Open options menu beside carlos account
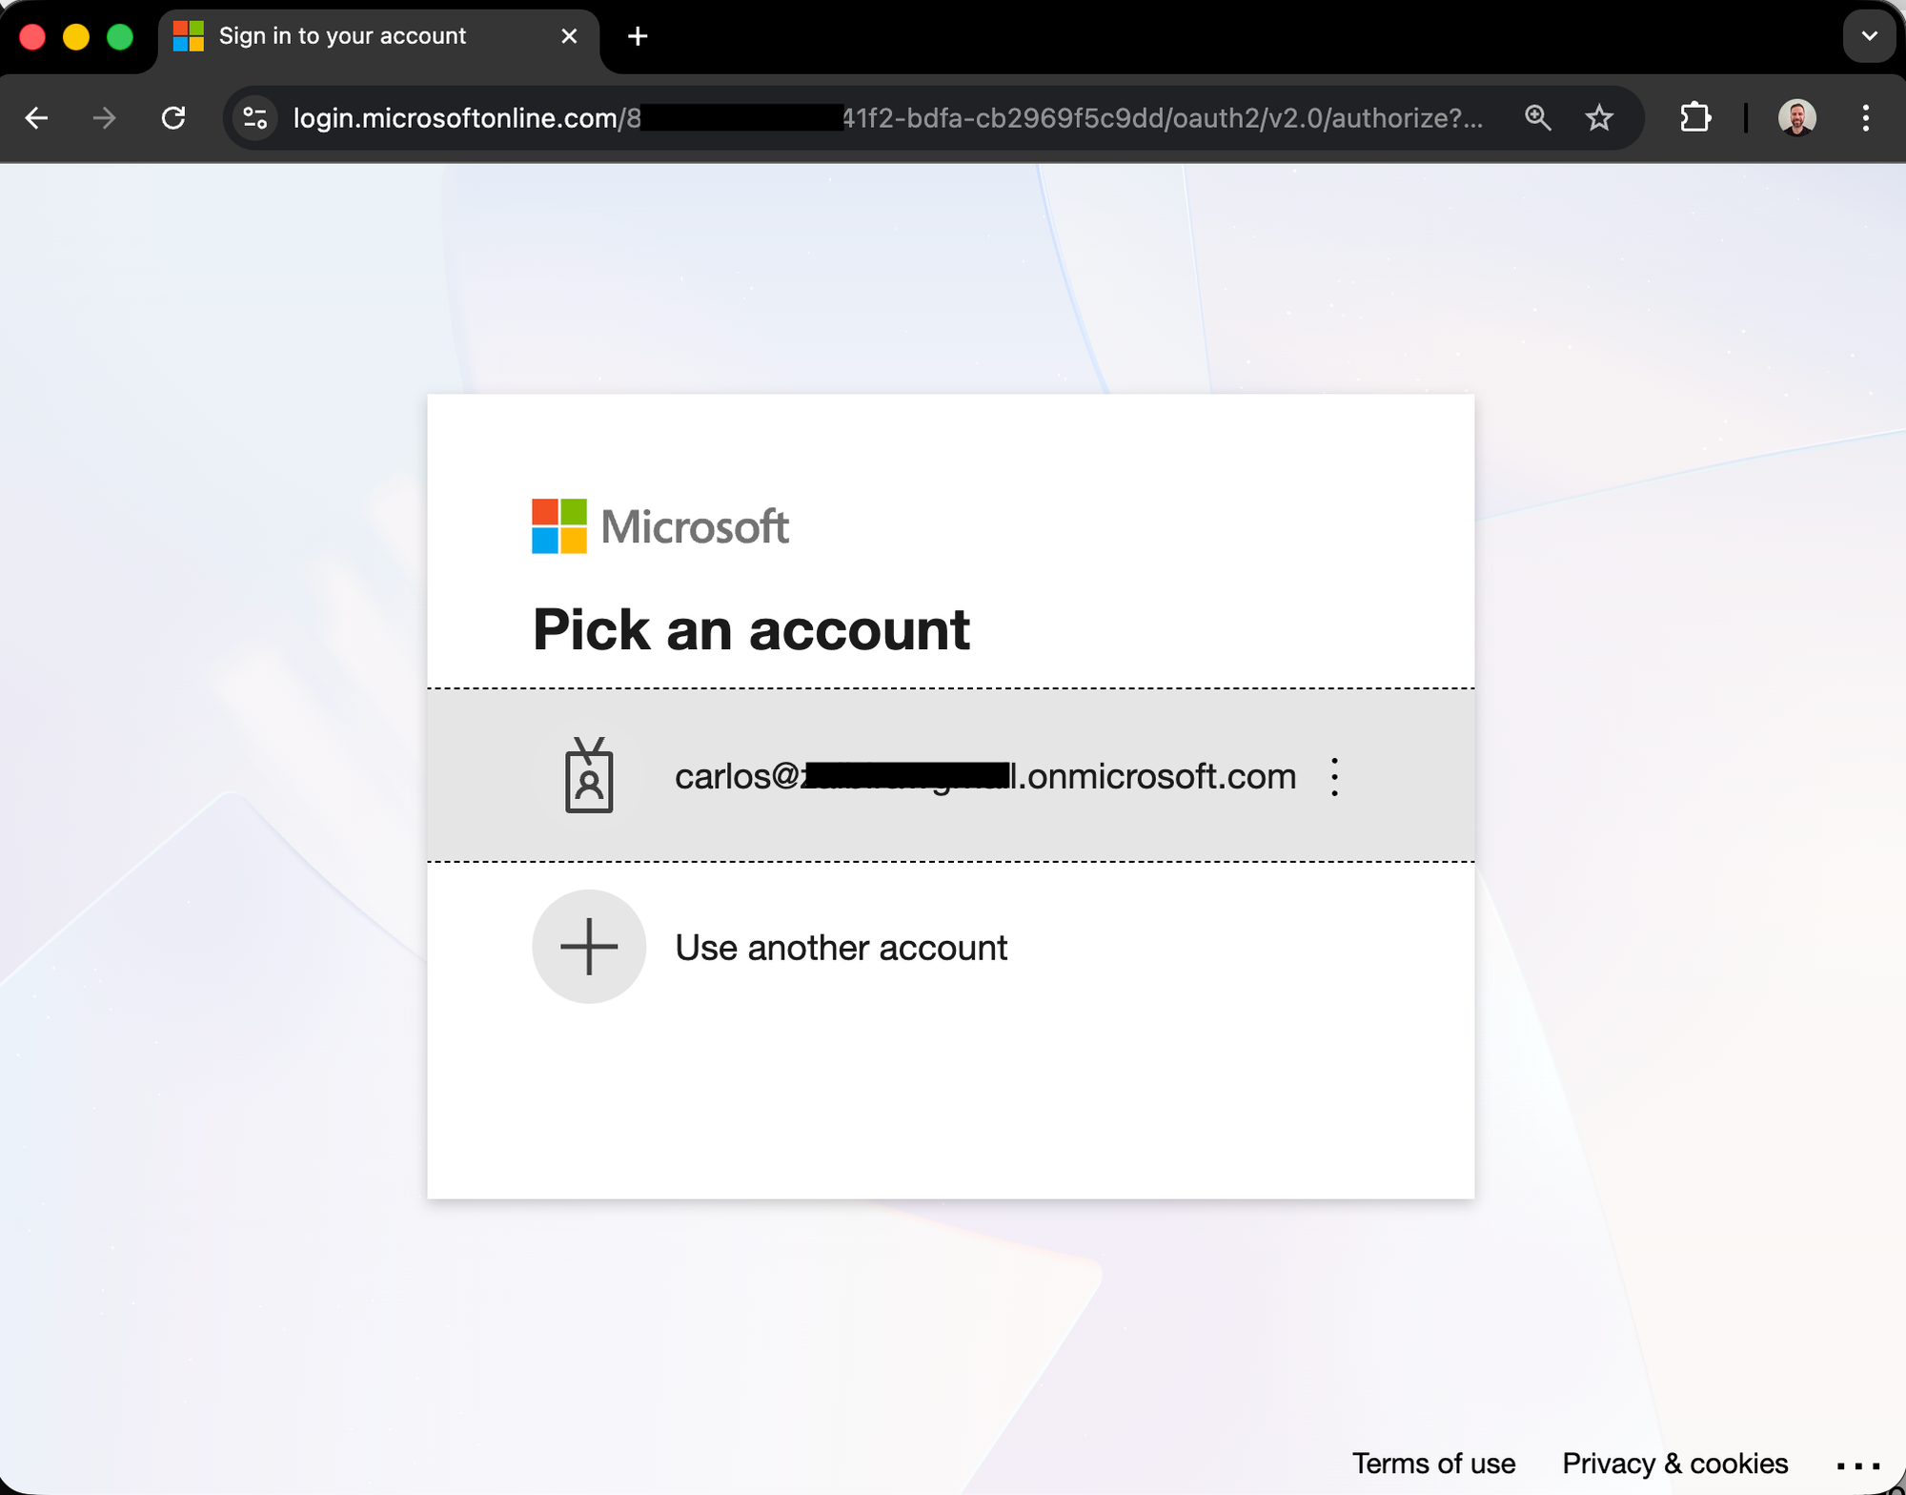 1334,777
